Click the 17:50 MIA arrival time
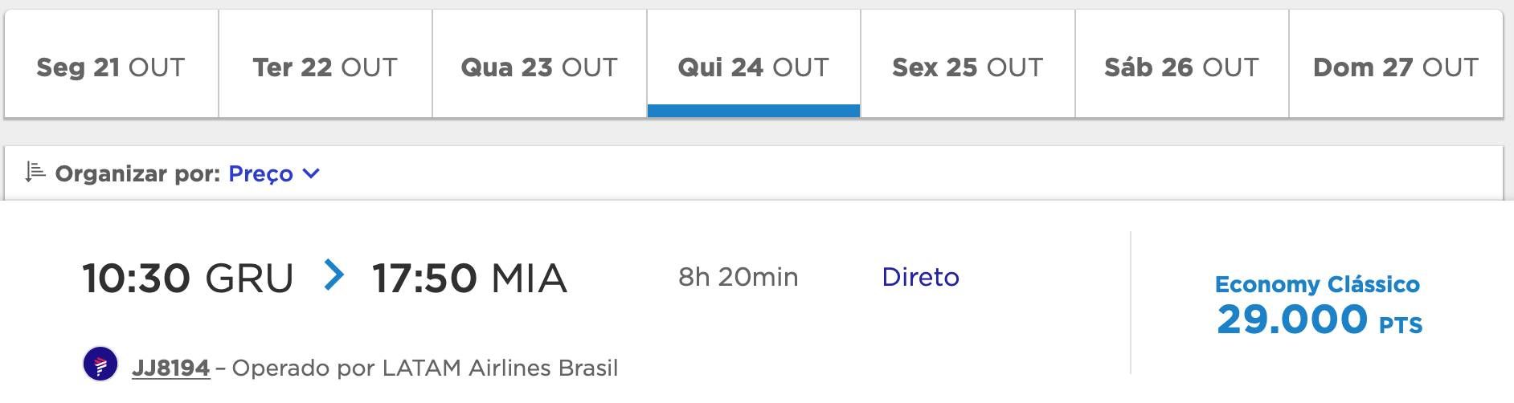This screenshot has width=1514, height=403. (469, 279)
